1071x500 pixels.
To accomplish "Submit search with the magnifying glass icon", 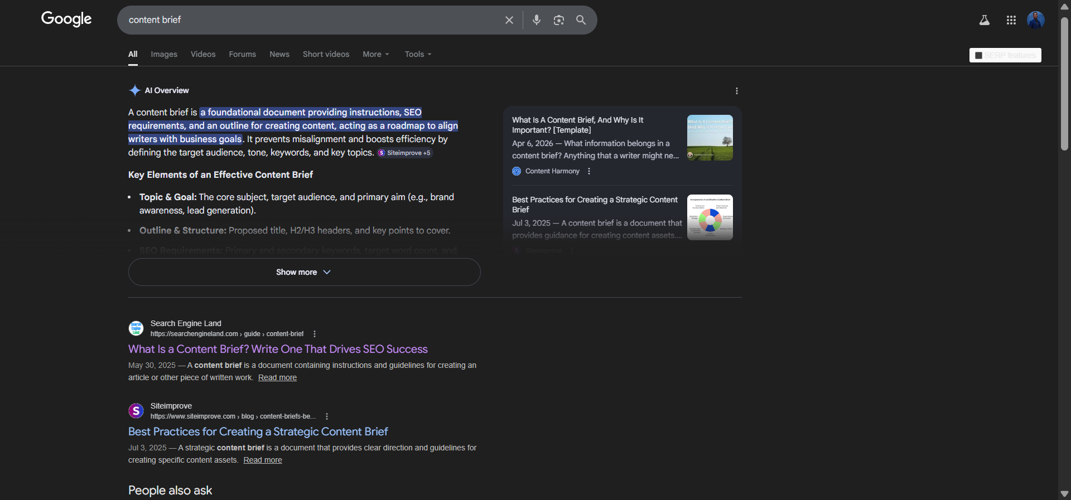I will click(x=581, y=20).
